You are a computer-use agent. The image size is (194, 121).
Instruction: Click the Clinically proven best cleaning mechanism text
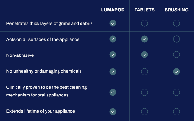pyautogui.click(x=47, y=91)
